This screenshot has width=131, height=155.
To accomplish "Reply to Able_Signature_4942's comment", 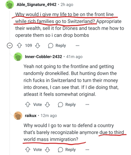I will pos(57,46).
